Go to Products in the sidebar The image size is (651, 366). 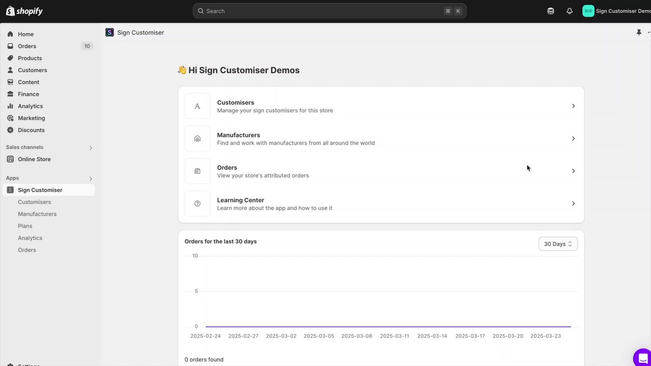tap(29, 58)
